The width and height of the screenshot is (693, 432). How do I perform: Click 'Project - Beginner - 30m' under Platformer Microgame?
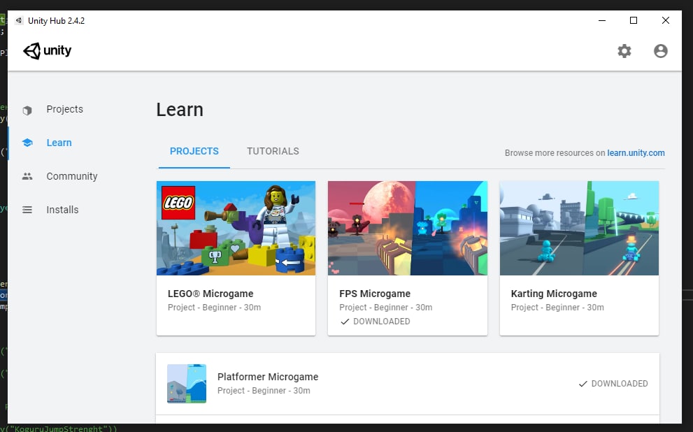[264, 391]
